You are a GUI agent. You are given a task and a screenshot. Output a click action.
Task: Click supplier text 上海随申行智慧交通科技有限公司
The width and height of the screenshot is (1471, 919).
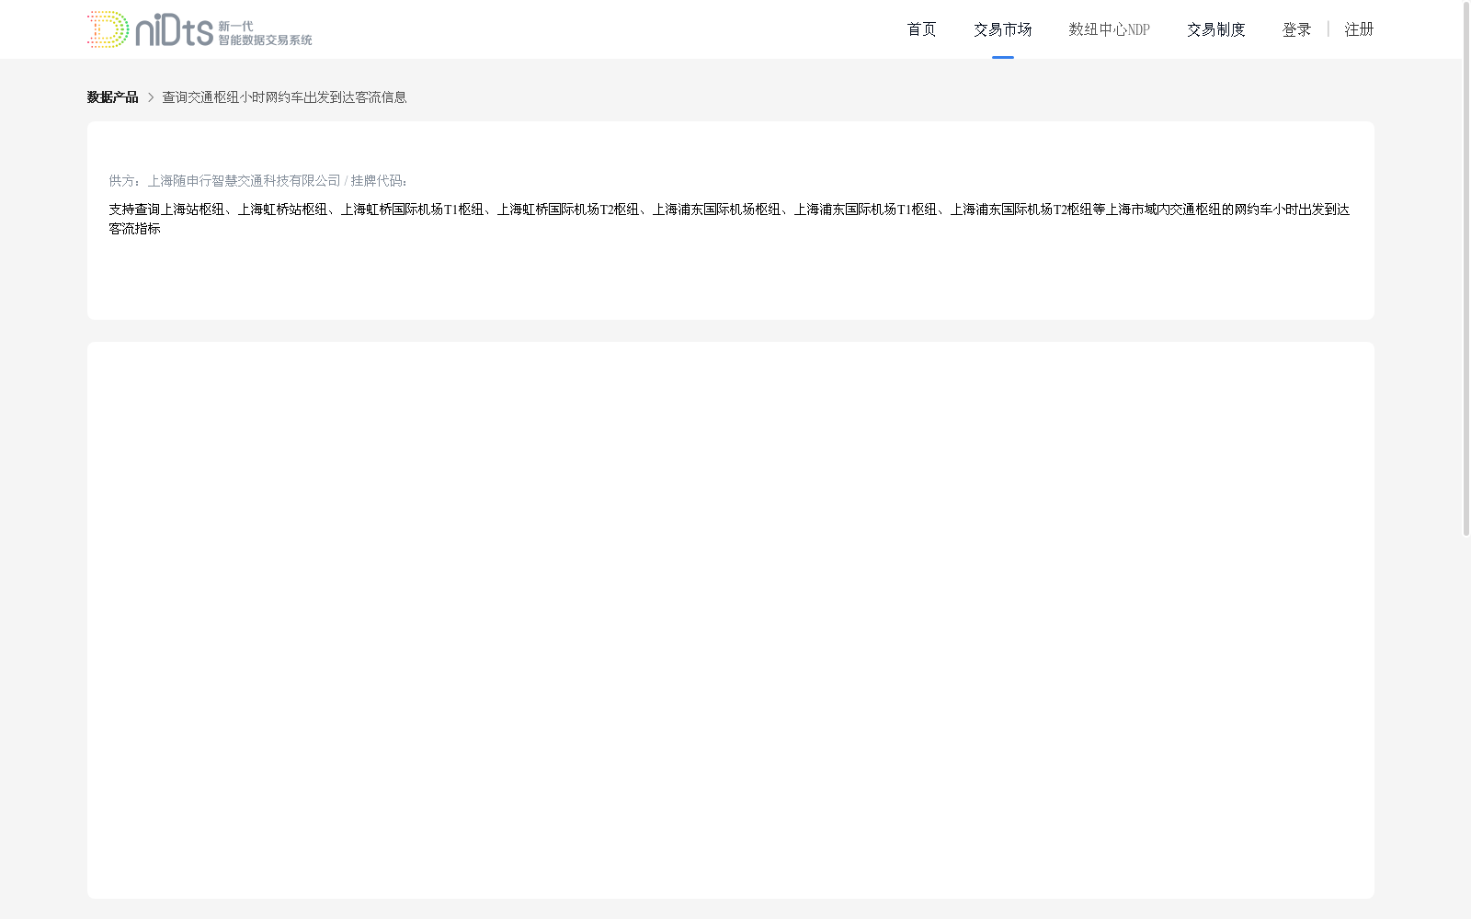point(244,181)
